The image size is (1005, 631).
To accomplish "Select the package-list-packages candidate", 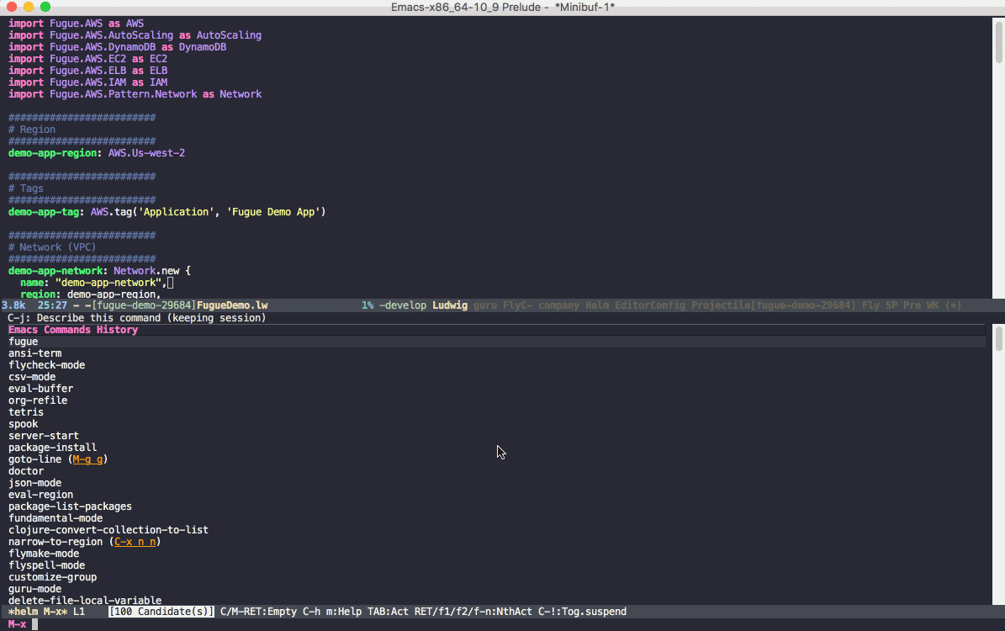I will pyautogui.click(x=70, y=506).
